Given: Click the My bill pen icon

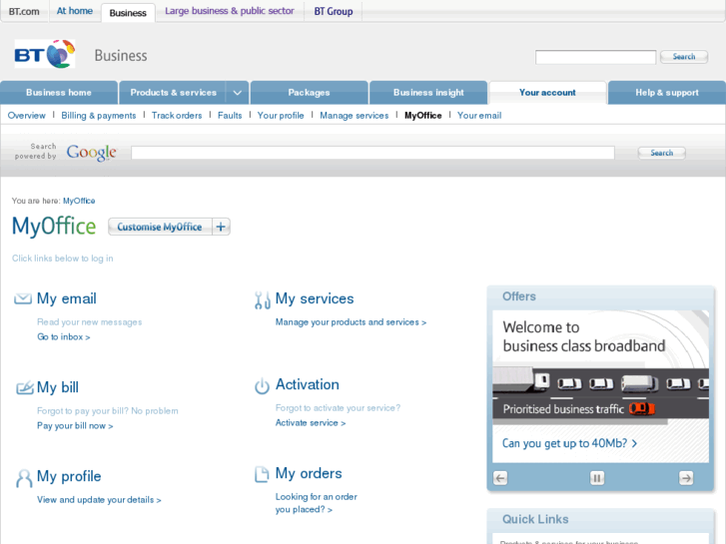Looking at the screenshot, I should click(25, 387).
